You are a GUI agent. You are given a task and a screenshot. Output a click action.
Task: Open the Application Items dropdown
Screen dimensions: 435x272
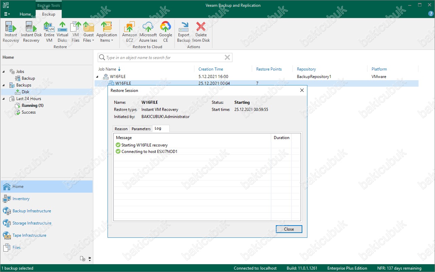pos(107,32)
